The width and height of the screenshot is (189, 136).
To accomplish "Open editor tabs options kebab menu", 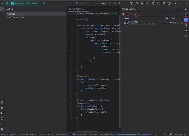I will tap(118, 9).
